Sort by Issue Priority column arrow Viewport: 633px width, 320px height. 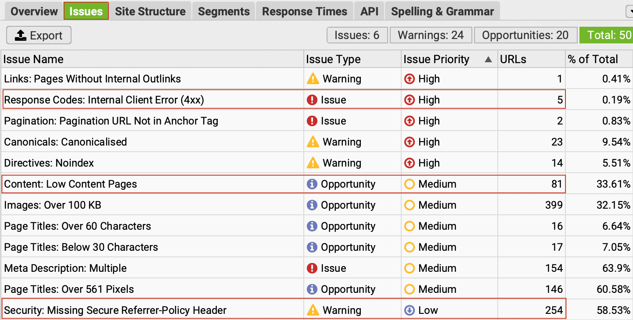[x=488, y=60]
